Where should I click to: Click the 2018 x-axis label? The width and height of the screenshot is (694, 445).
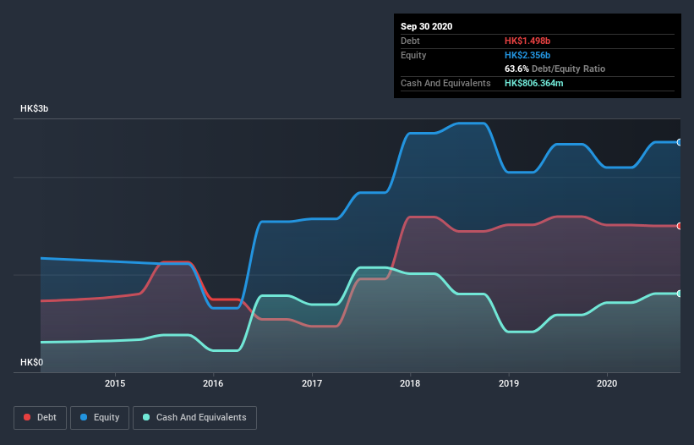410,383
